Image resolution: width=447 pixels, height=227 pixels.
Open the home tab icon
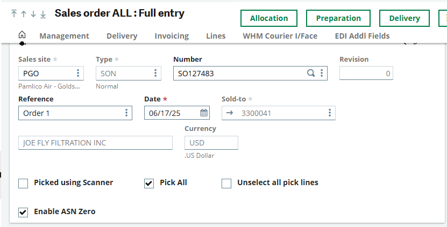(x=22, y=35)
